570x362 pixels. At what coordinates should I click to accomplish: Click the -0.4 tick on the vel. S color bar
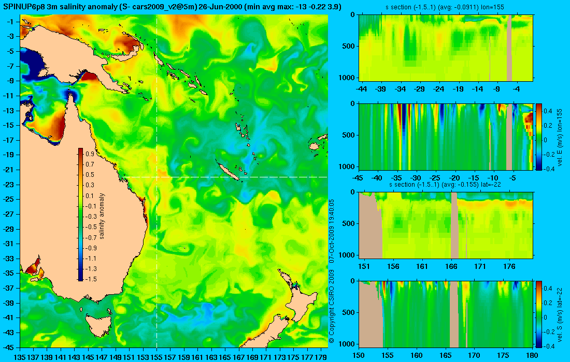(x=549, y=346)
